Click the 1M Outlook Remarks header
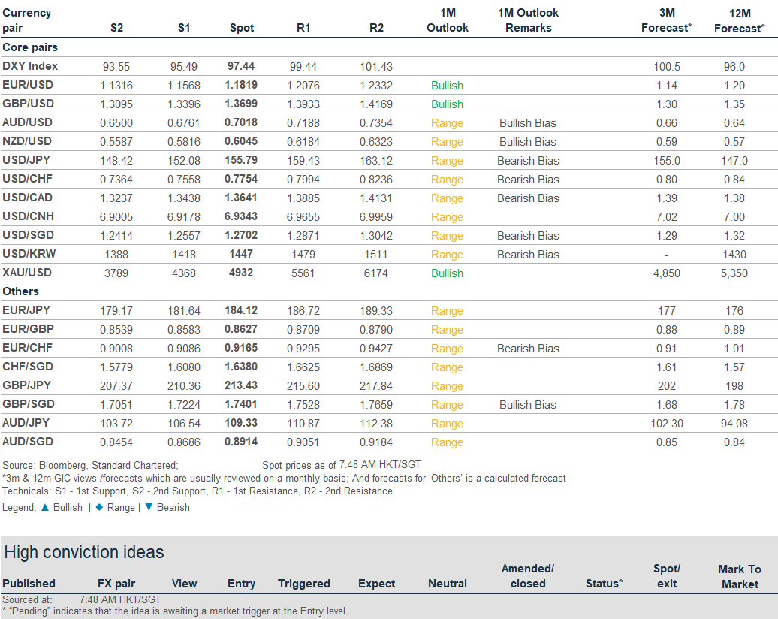778x619 pixels. [x=528, y=20]
